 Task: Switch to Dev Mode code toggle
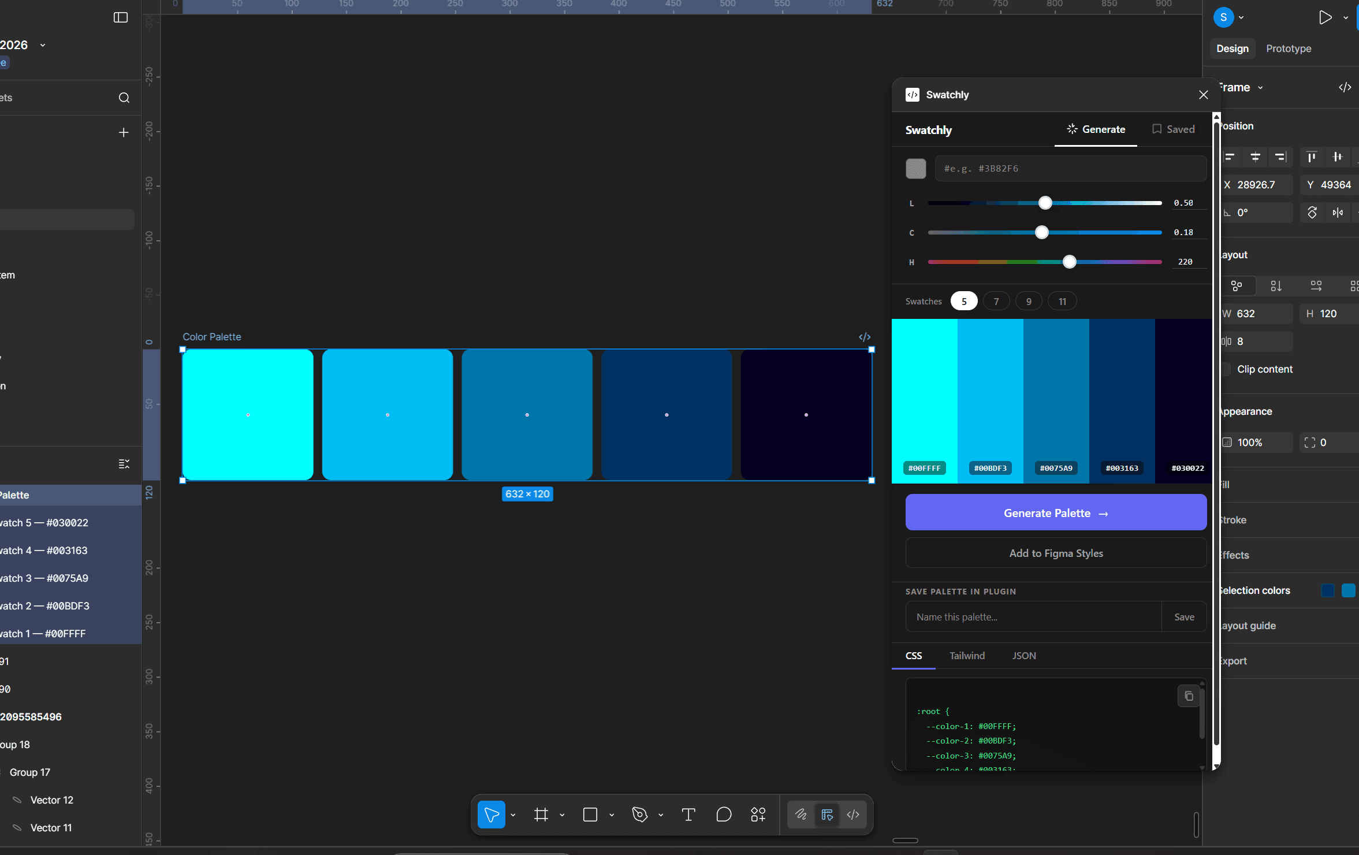click(x=853, y=815)
